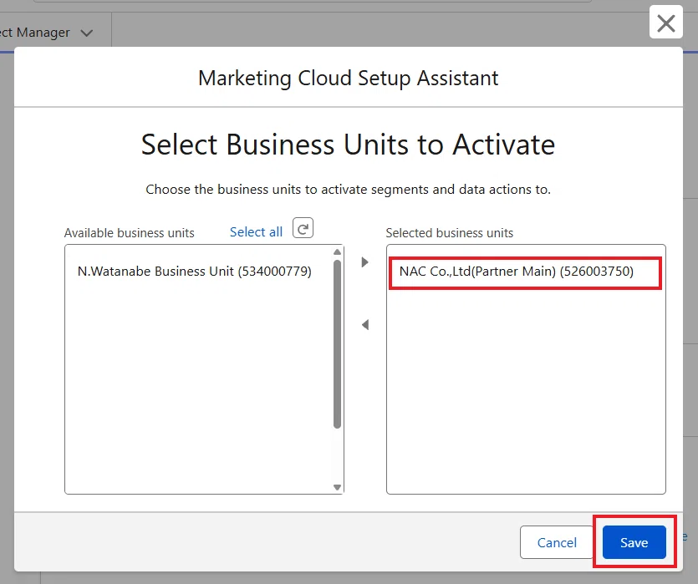Click the Available list scrollbar thumb
698x584 pixels.
pyautogui.click(x=337, y=344)
